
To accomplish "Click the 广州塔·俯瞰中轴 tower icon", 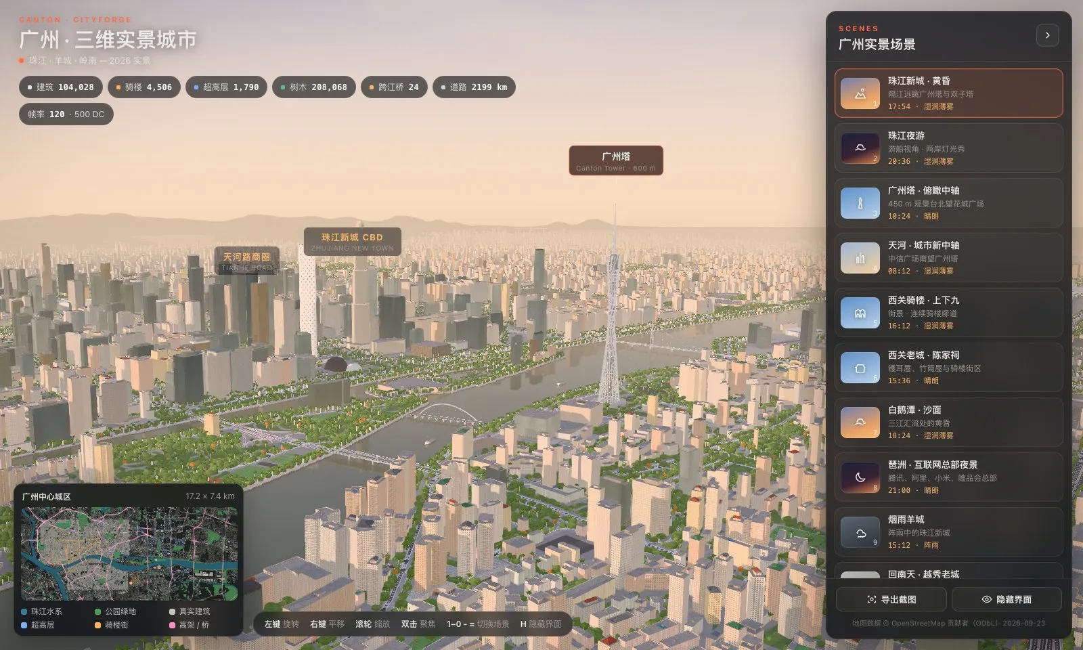I will (x=860, y=203).
